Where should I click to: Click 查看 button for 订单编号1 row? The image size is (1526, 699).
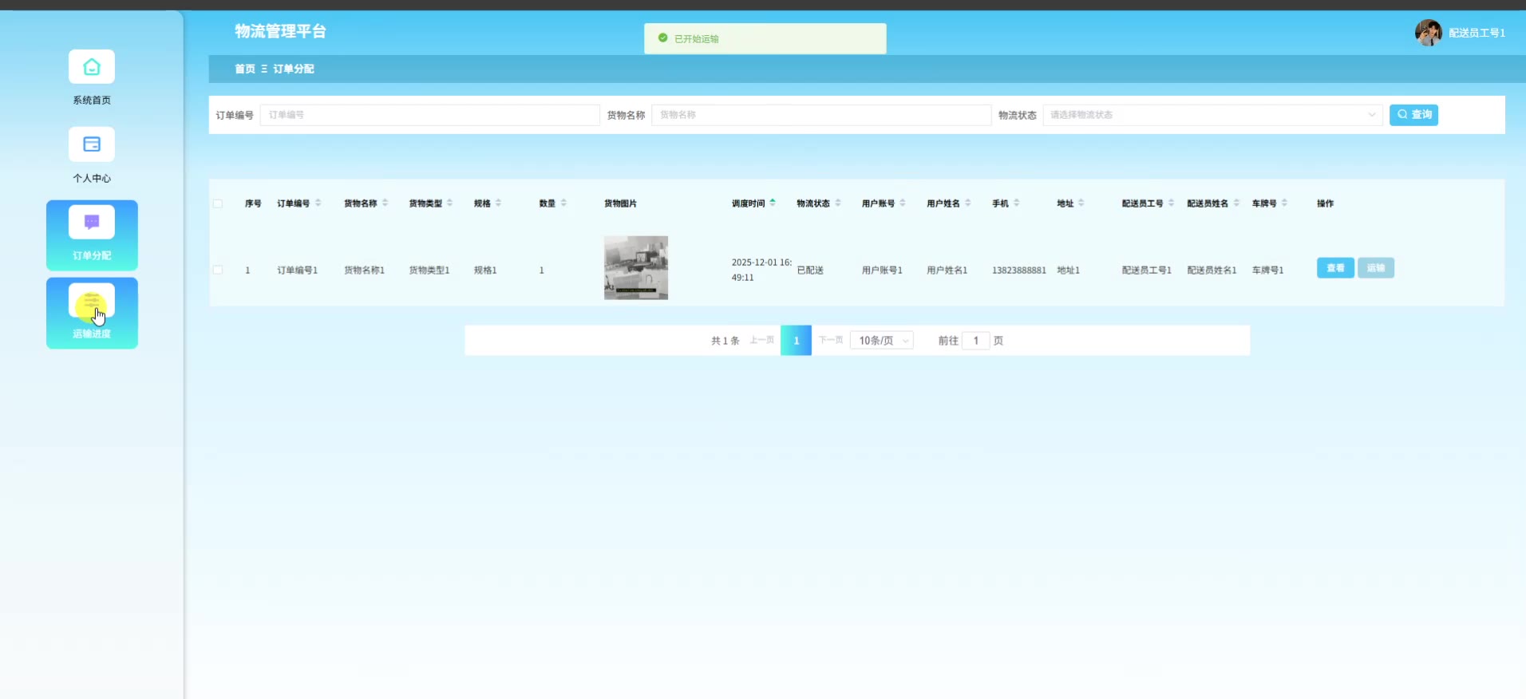(x=1335, y=268)
